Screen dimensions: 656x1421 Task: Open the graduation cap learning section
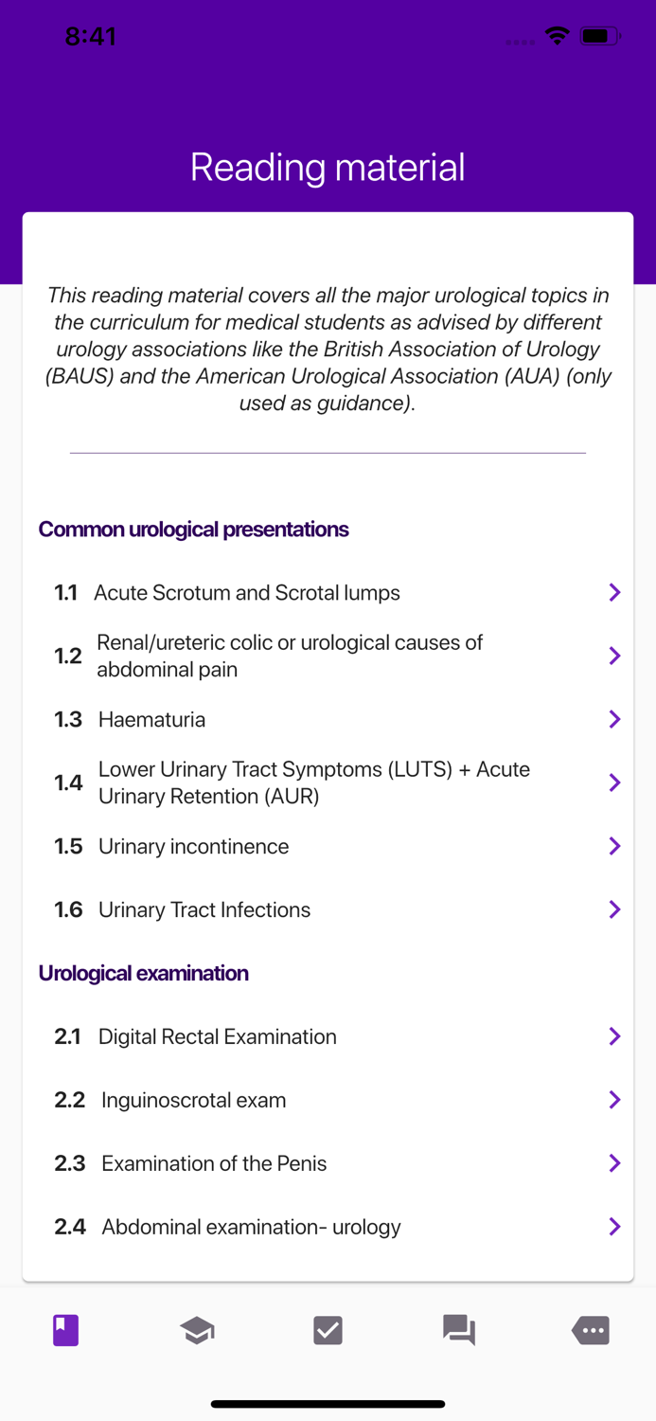196,1330
